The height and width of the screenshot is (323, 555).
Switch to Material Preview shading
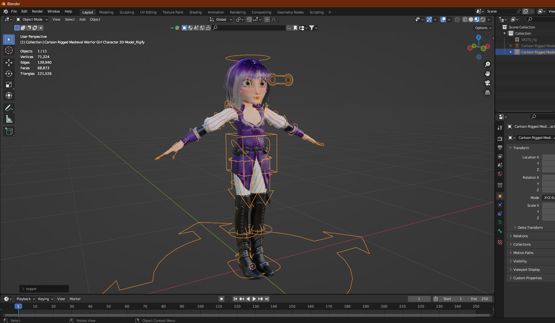[x=477, y=19]
